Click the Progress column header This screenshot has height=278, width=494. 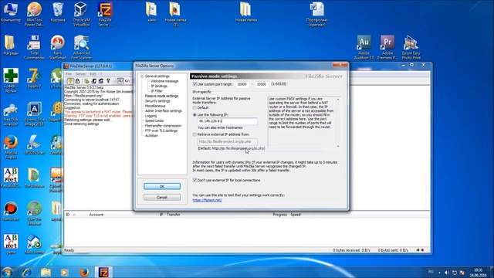(x=279, y=215)
